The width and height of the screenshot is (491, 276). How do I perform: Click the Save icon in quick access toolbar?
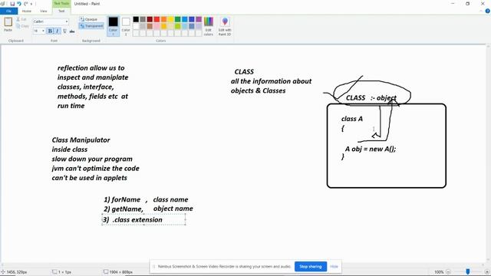click(12, 4)
